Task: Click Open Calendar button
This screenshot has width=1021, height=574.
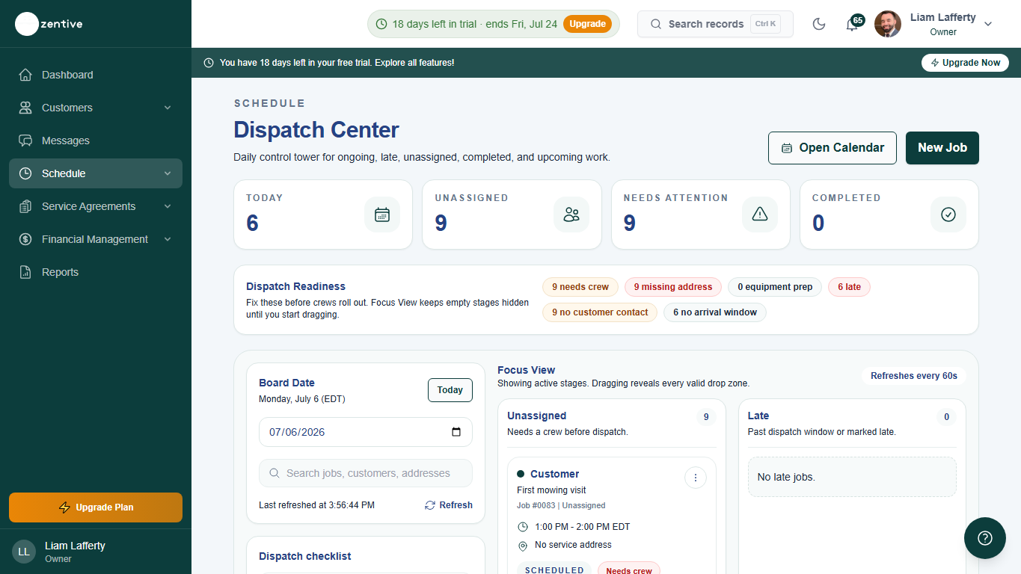Action: [x=833, y=147]
